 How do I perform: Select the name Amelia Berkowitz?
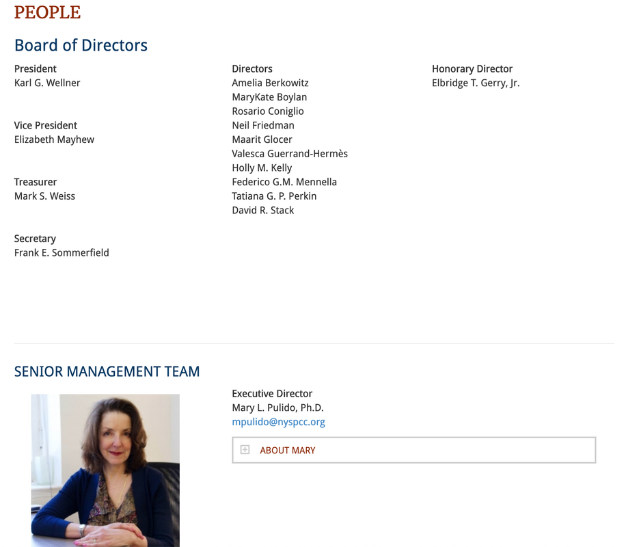point(270,83)
